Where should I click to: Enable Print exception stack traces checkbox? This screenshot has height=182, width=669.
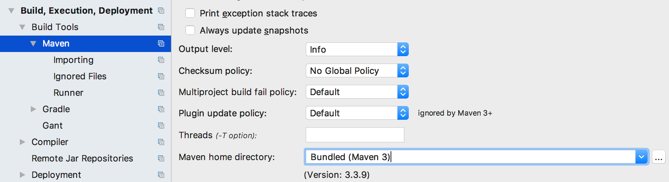[190, 13]
